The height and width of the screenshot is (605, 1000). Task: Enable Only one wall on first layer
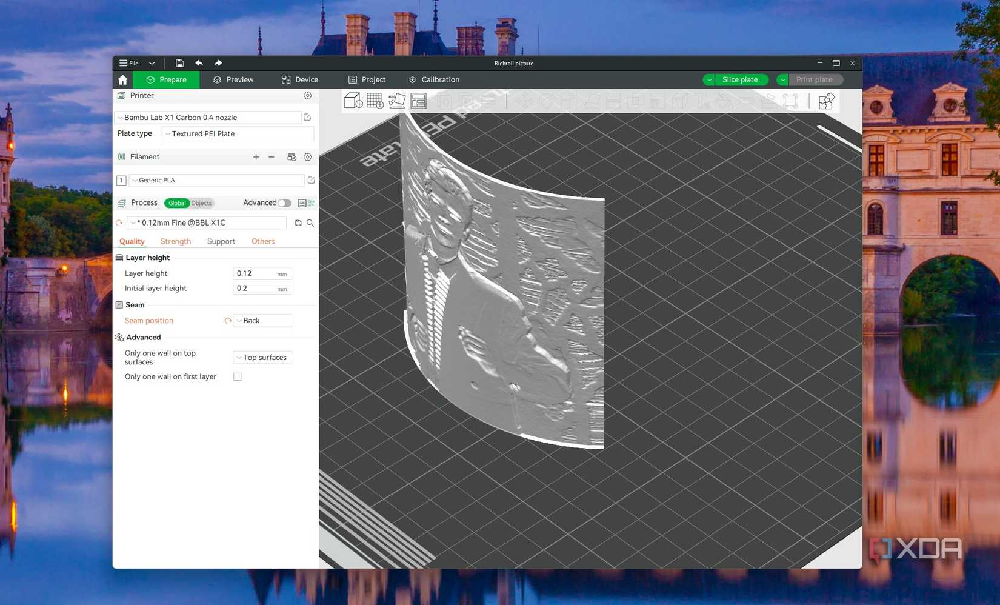point(238,377)
